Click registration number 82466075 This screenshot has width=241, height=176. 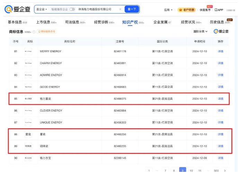[120, 99]
